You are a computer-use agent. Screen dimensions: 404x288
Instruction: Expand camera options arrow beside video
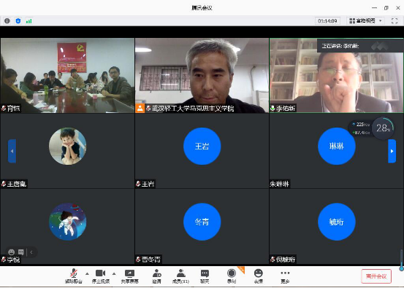[x=114, y=273]
